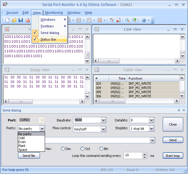The height and width of the screenshot is (174, 188).
Task: Click the Start loop button
Action: coord(173,156)
